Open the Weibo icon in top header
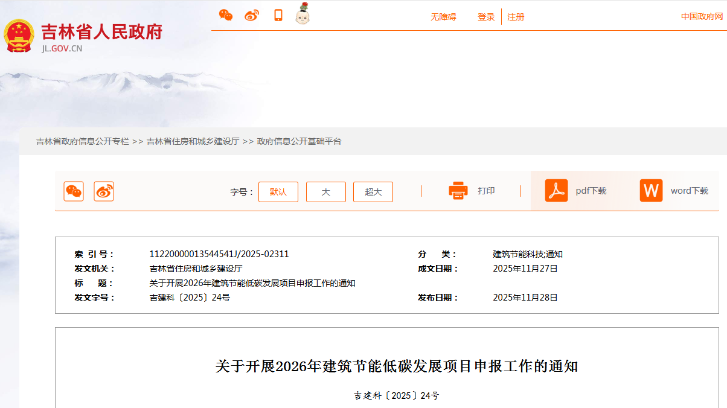The height and width of the screenshot is (408, 727). click(x=252, y=16)
